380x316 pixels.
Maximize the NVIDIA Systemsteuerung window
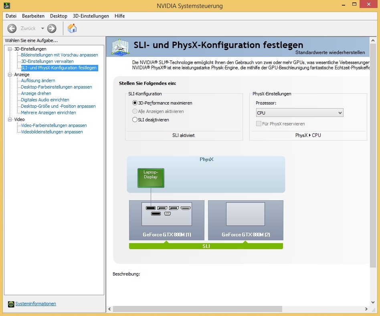click(x=354, y=4)
